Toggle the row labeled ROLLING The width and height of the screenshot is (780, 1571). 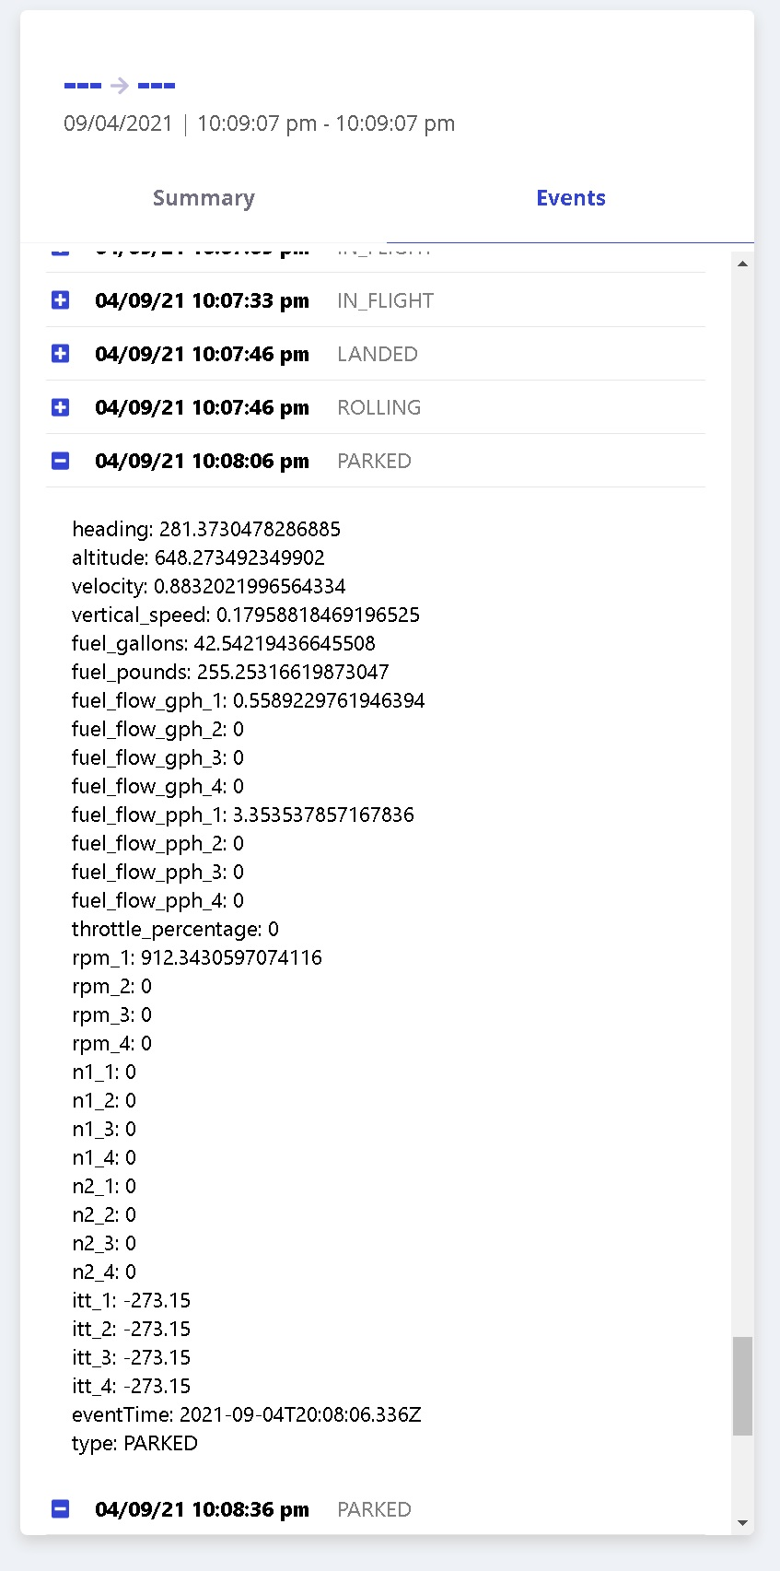(378, 407)
